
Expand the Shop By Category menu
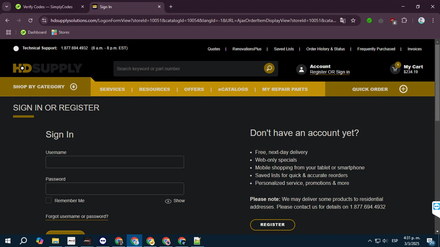[x=45, y=87]
